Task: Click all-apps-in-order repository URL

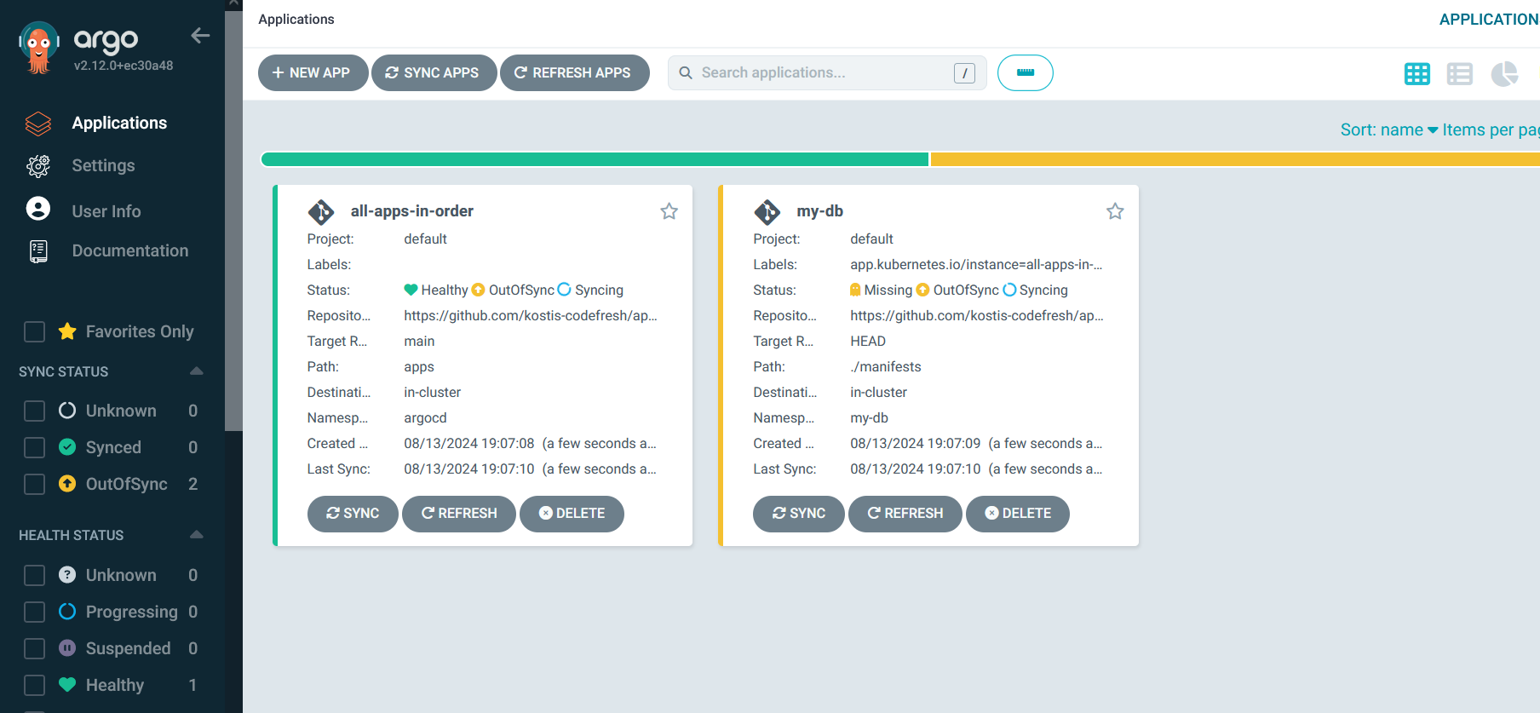Action: tap(531, 315)
